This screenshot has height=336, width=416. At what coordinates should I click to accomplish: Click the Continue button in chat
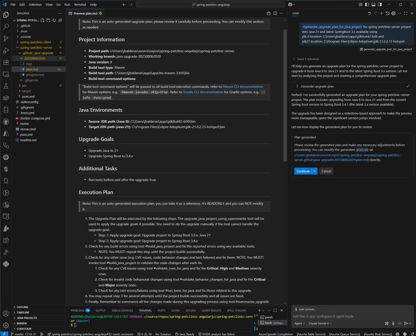click(303, 171)
